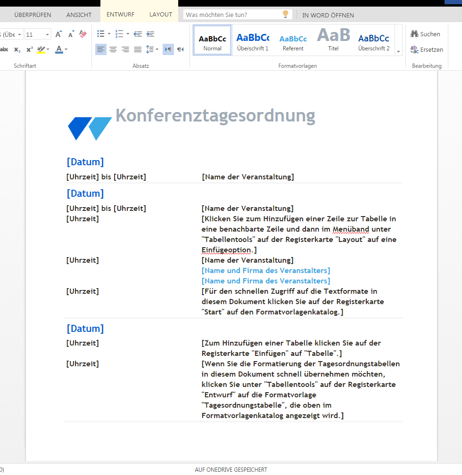The height and width of the screenshot is (475, 462).
Task: Insert a bulleted list
Action: [100, 33]
